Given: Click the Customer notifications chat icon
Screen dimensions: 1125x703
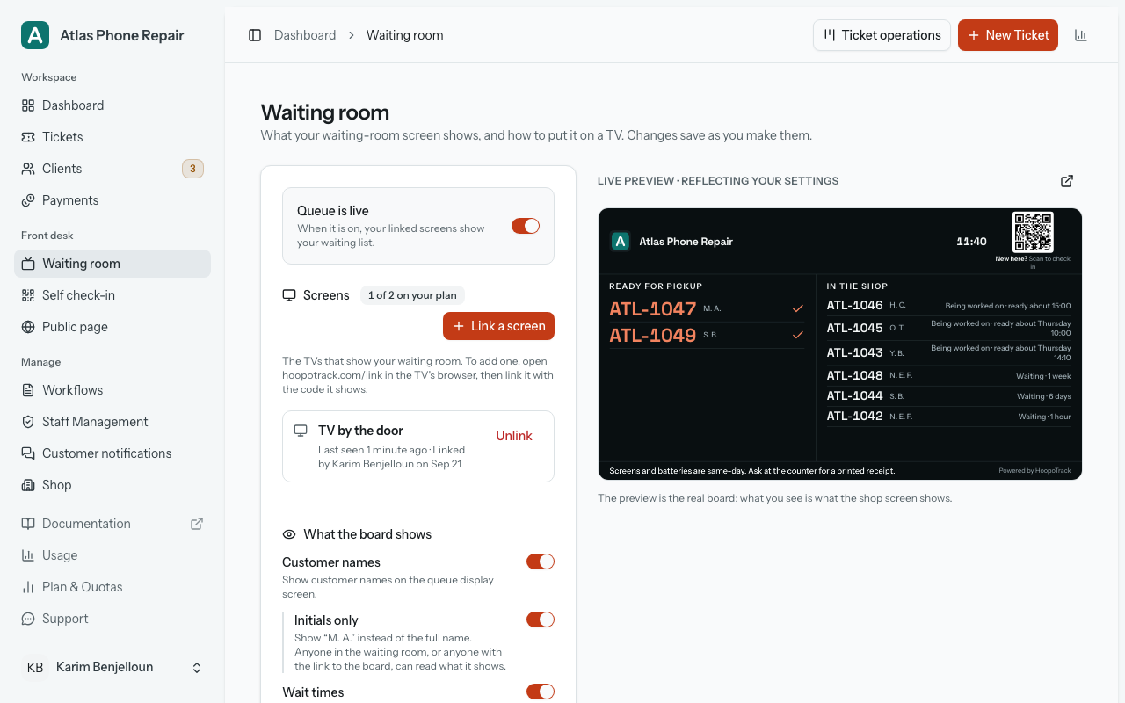Looking at the screenshot, I should pos(28,453).
